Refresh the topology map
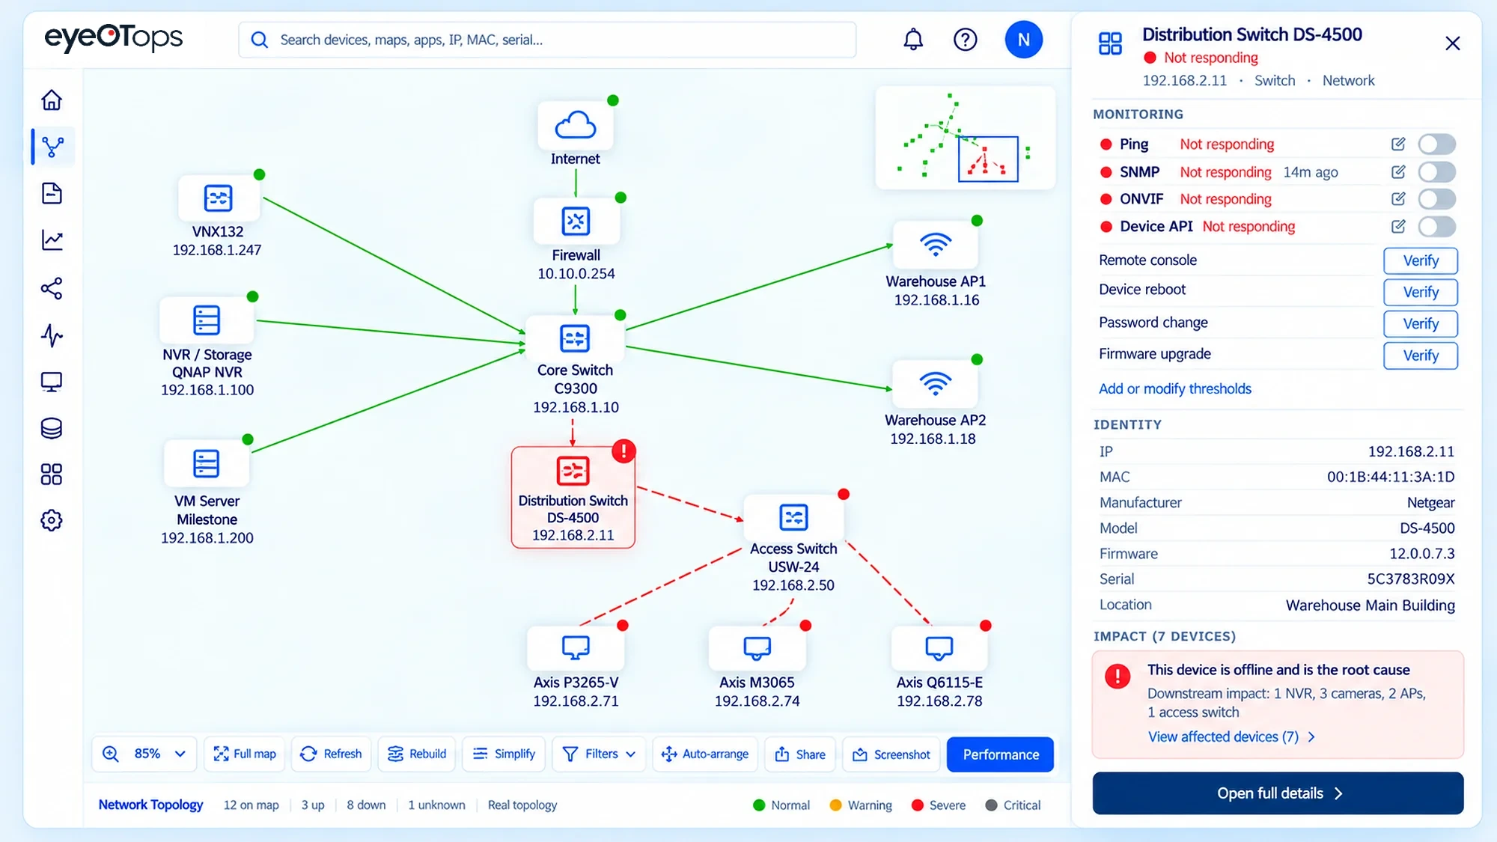 [331, 754]
